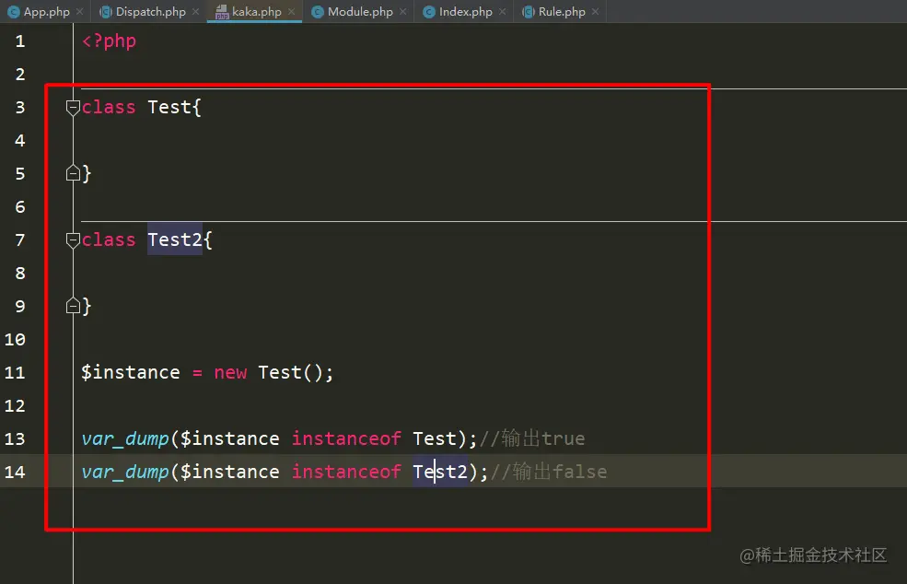Click the $instance variable on line 11
The height and width of the screenshot is (584, 907).
[131, 372]
